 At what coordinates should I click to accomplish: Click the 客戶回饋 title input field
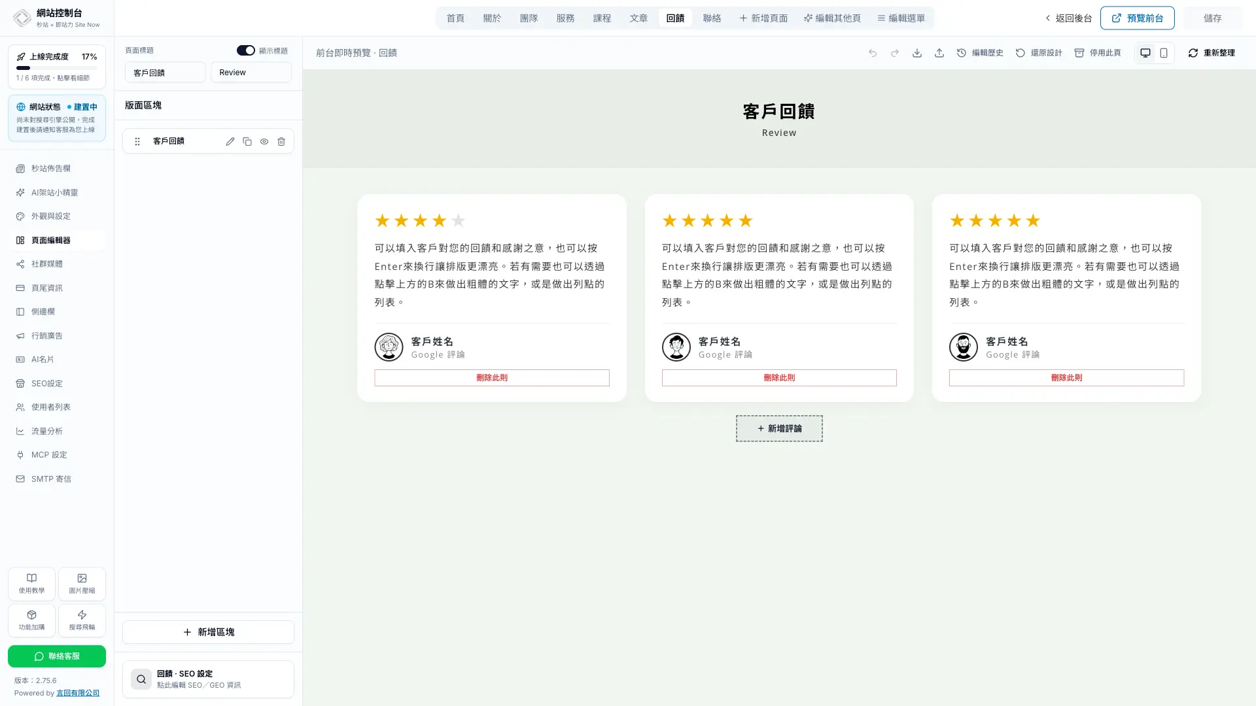pyautogui.click(x=165, y=73)
